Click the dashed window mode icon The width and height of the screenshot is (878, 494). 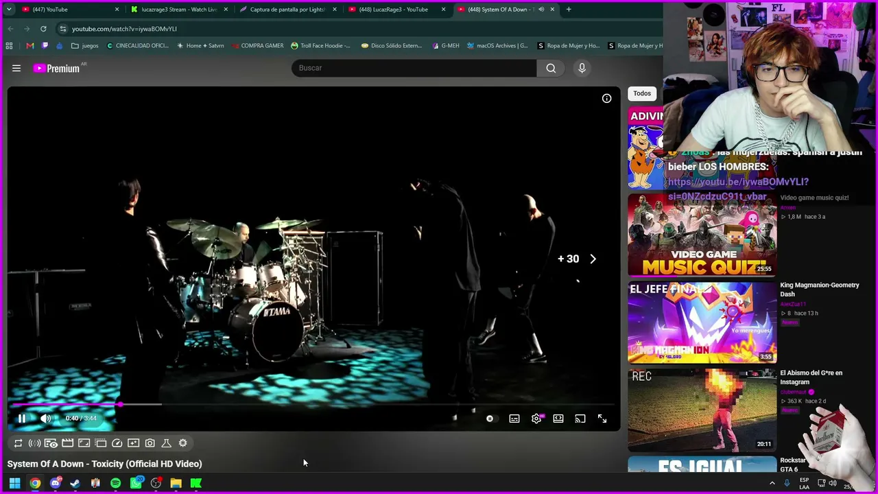tap(101, 443)
